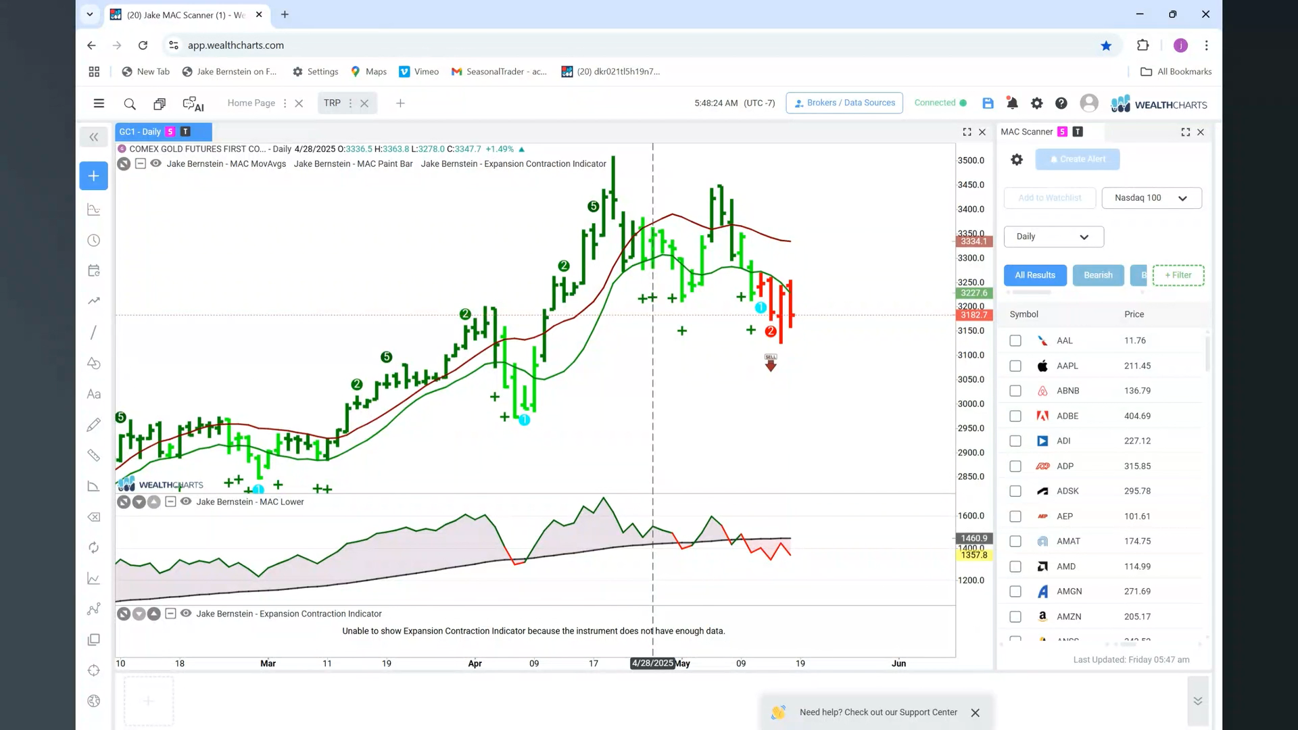Click the save workspace disk icon
Screen dimensions: 1298x730
pos(988,103)
